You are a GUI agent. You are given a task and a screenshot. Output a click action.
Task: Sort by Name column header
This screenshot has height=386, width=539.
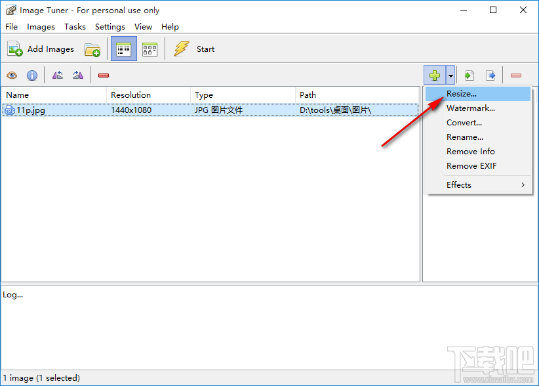pos(54,95)
